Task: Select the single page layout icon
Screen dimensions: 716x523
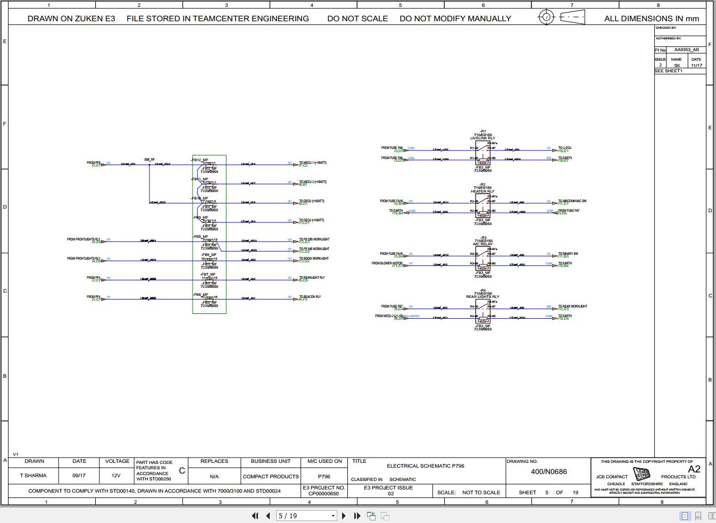Action: [685, 516]
